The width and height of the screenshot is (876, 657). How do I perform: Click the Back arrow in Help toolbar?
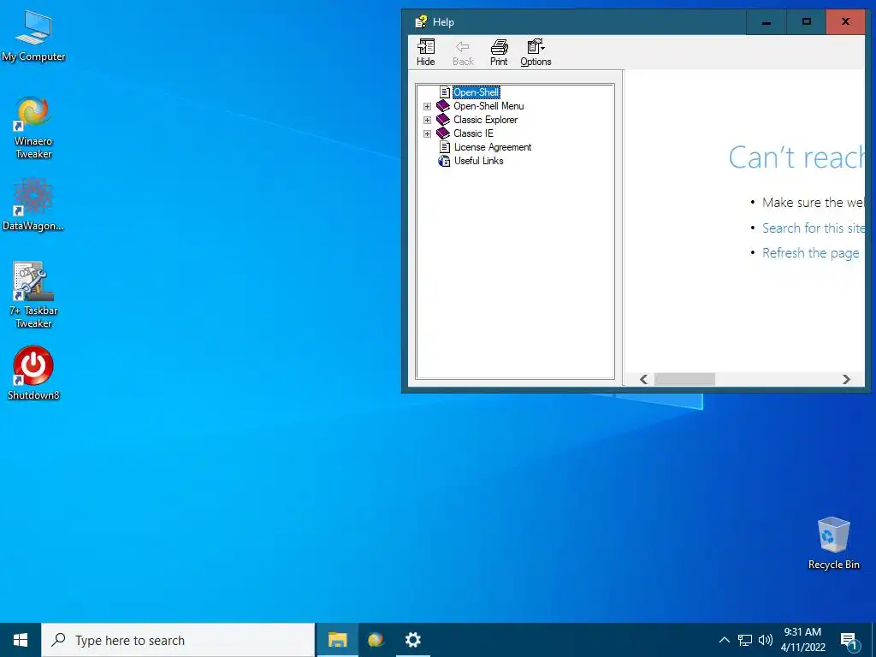(x=463, y=53)
